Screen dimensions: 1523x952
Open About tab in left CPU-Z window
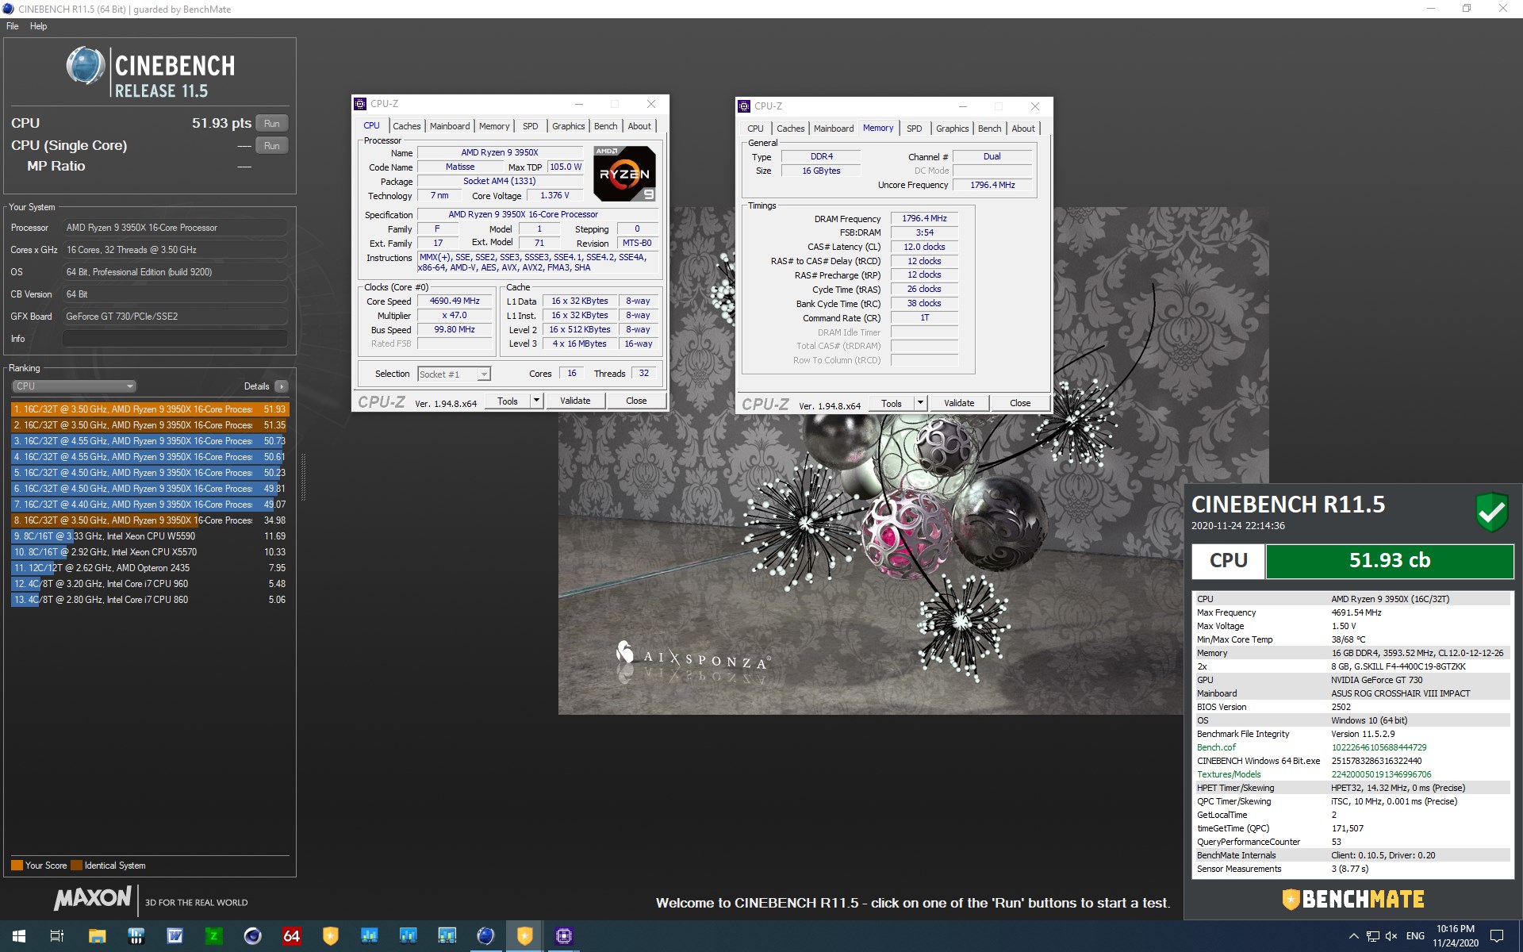coord(639,126)
